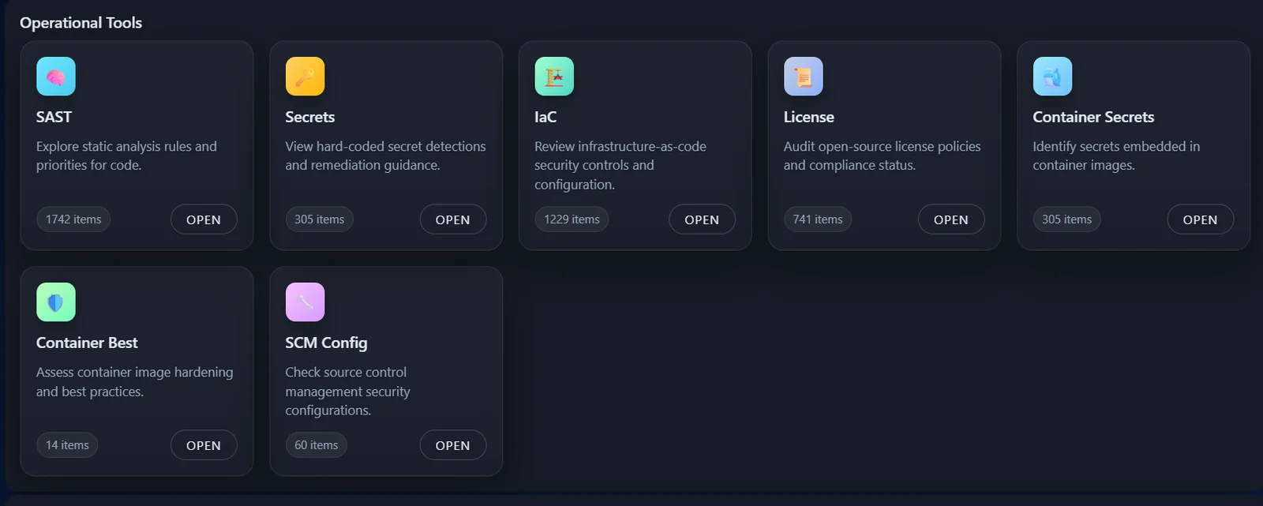Click the Secrets key icon

[305, 77]
